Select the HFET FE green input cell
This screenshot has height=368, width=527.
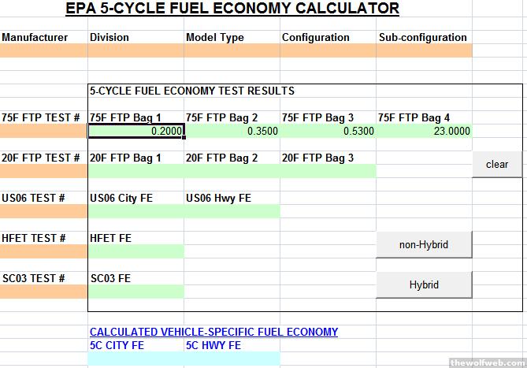[x=136, y=251]
